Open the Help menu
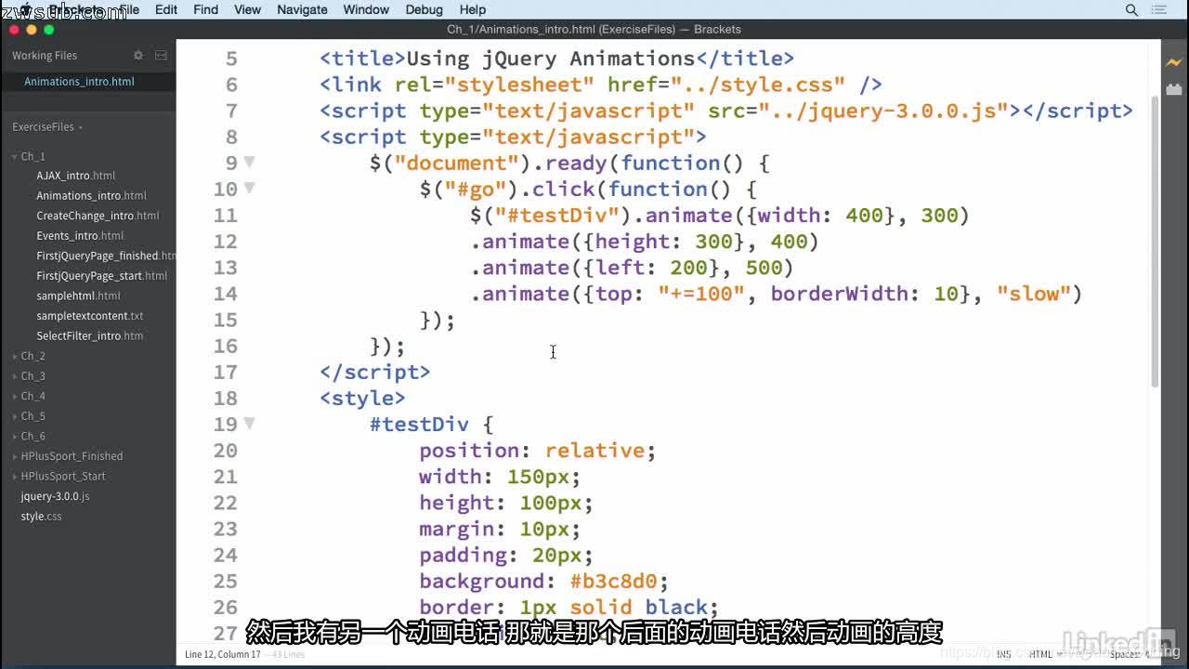The image size is (1189, 669). [473, 9]
